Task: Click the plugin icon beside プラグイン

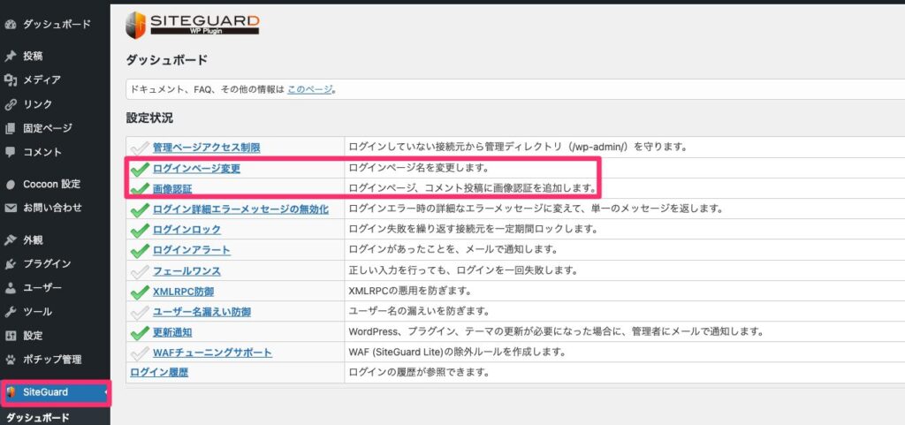Action: (x=11, y=263)
